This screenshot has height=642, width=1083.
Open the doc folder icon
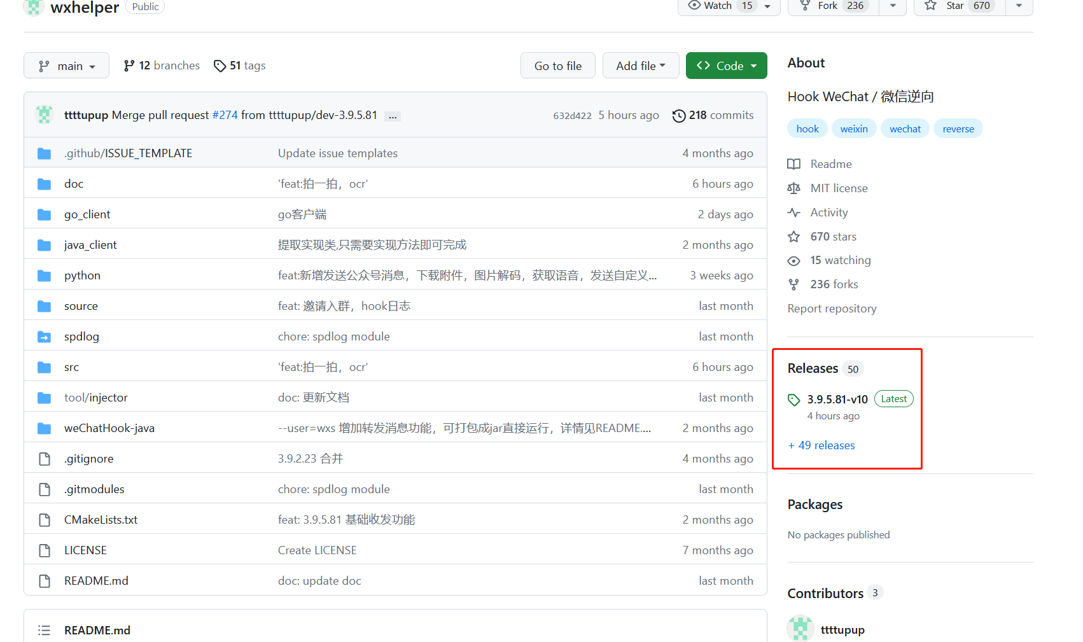(x=43, y=183)
